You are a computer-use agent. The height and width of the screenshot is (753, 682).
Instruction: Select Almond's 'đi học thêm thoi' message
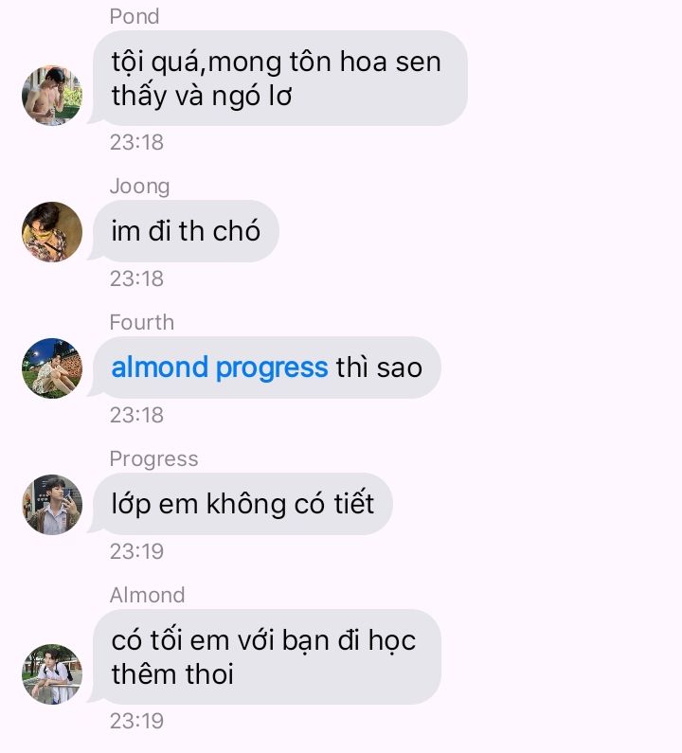coord(266,657)
